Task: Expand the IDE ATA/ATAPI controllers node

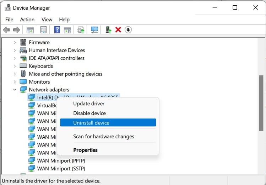Action: (15, 58)
